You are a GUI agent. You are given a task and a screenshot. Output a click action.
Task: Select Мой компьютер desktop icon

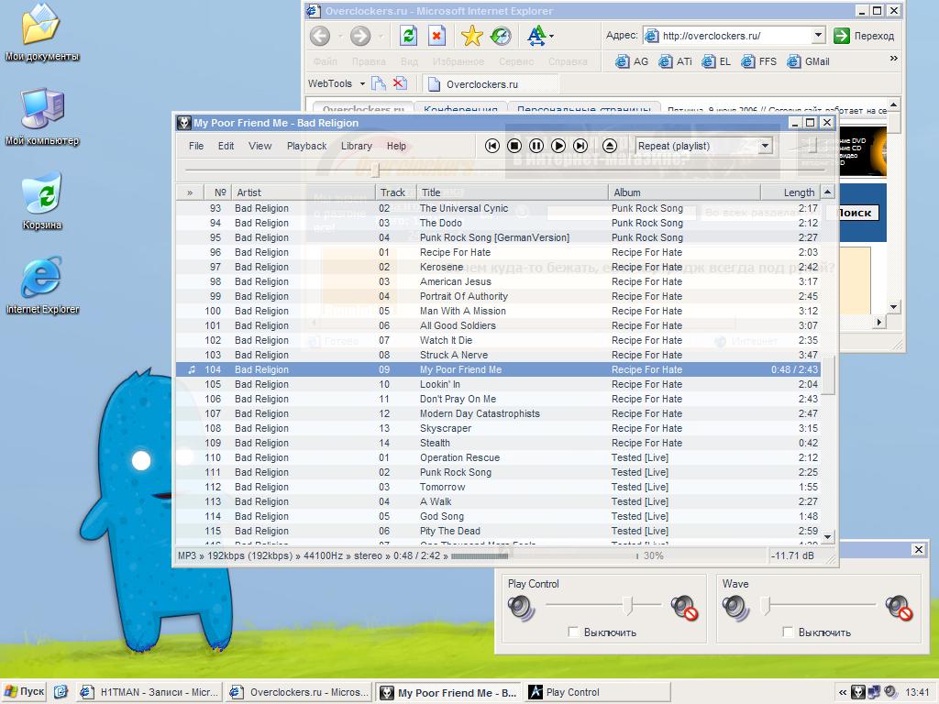pyautogui.click(x=42, y=117)
